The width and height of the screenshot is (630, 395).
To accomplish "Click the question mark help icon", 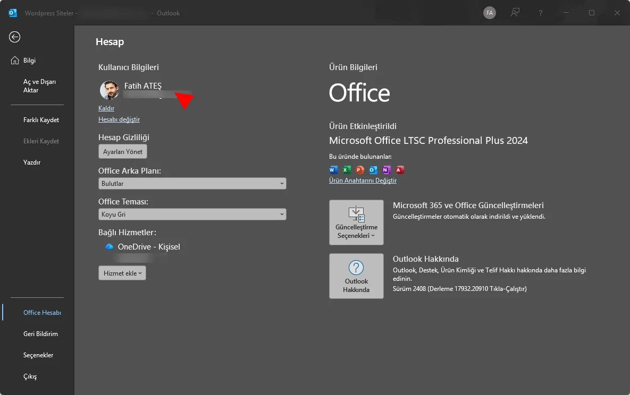I will pyautogui.click(x=540, y=13).
